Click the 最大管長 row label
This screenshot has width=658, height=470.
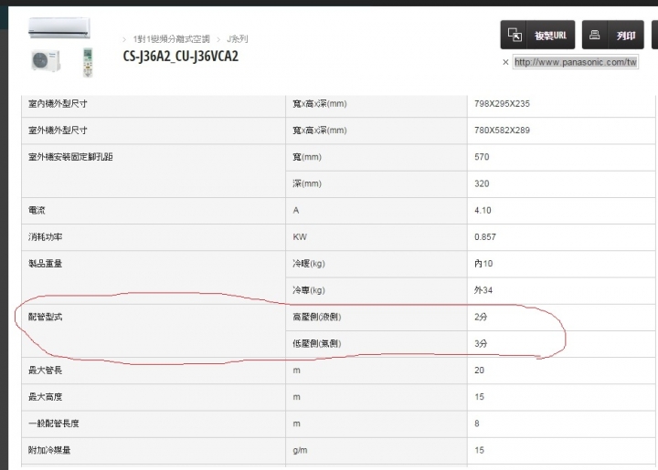click(x=45, y=371)
